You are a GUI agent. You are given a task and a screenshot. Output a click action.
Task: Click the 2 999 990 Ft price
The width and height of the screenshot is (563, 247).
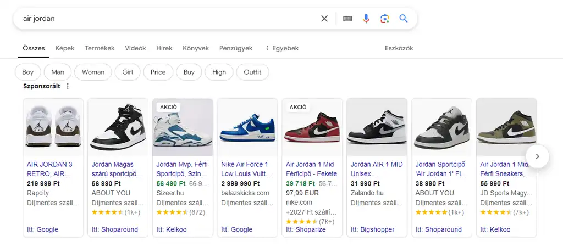coord(240,183)
